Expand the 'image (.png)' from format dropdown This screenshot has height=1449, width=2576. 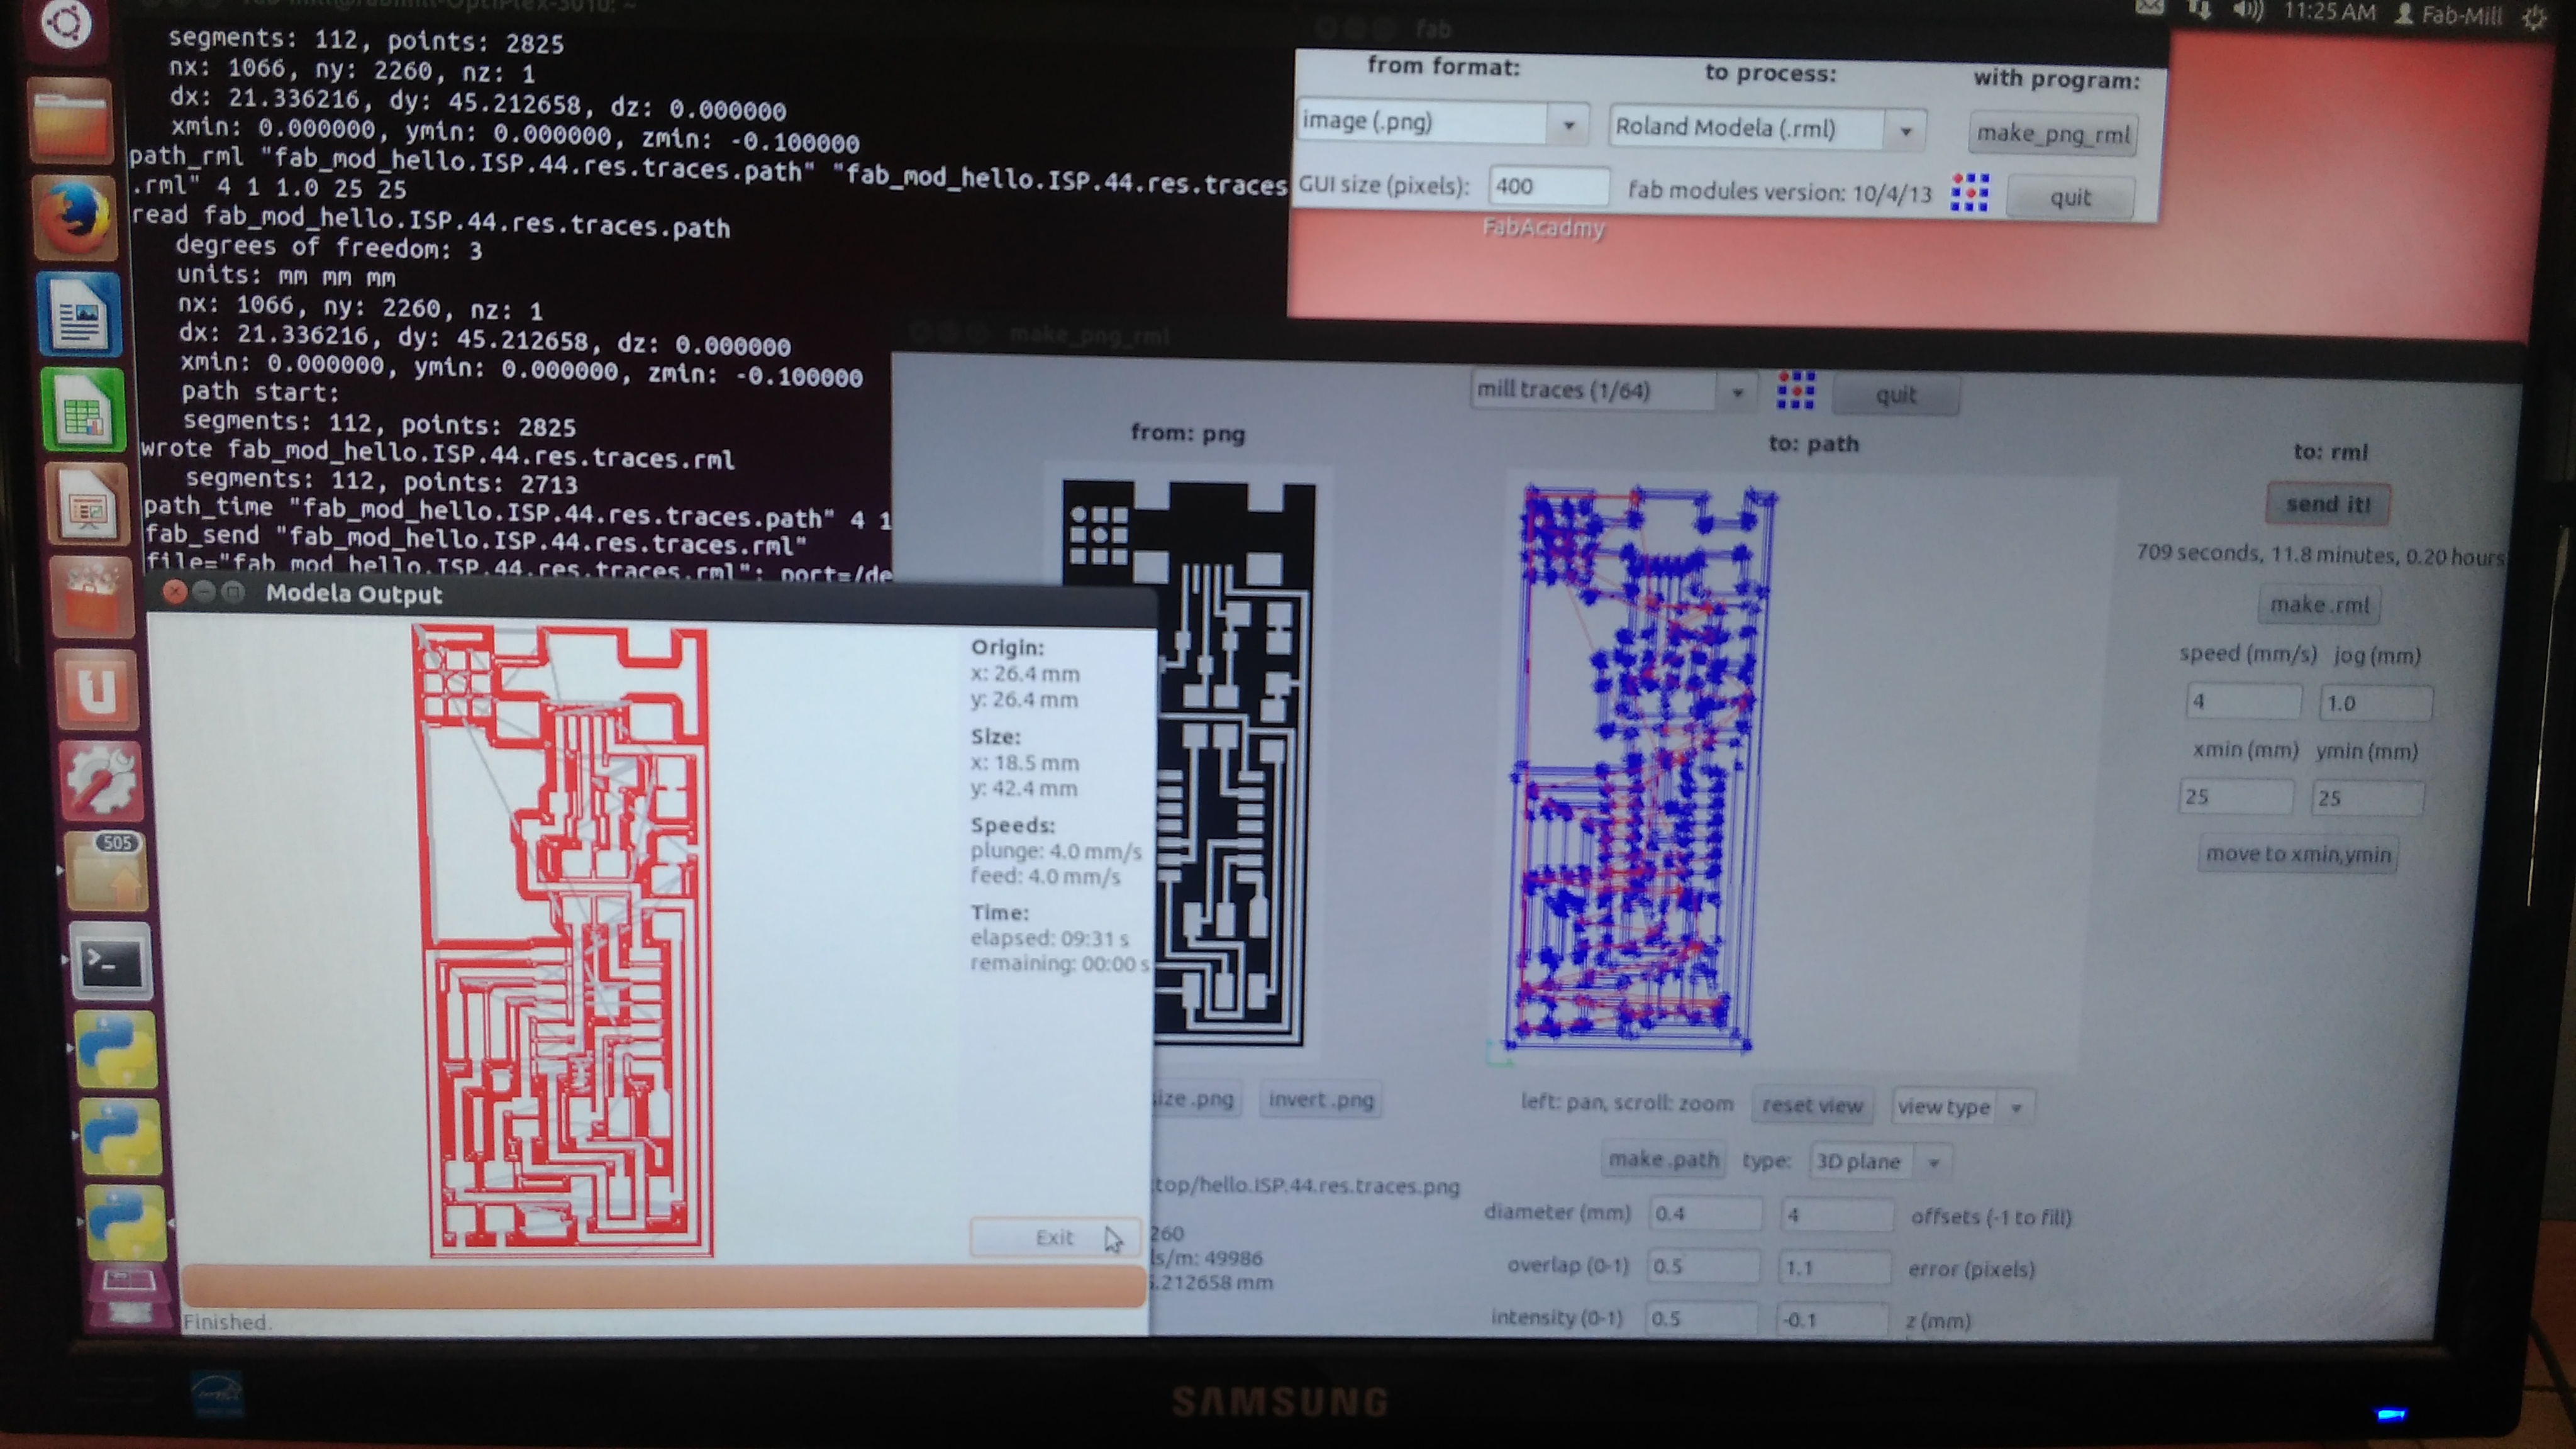coord(1568,125)
